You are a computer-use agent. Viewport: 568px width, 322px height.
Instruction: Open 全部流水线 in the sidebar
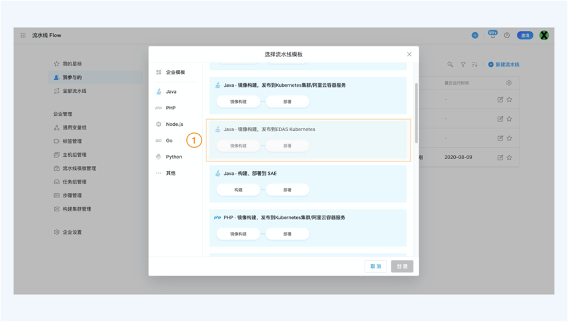point(74,91)
